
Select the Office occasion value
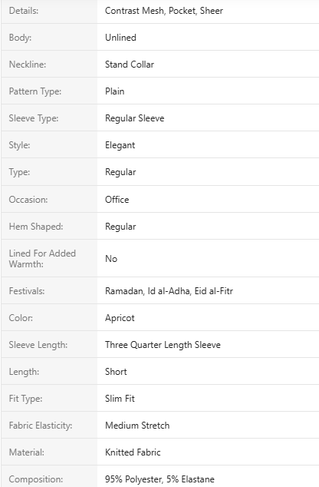pos(117,200)
